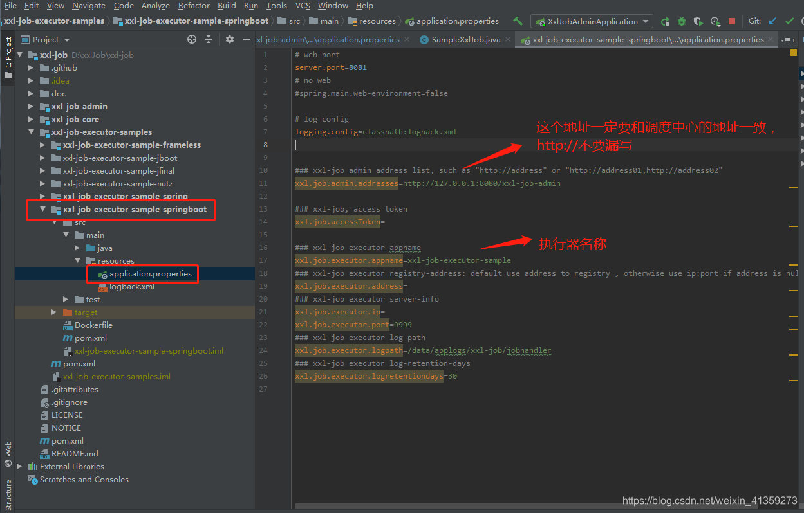804x513 pixels.
Task: Expand External Libraries arrow
Action: [19, 466]
